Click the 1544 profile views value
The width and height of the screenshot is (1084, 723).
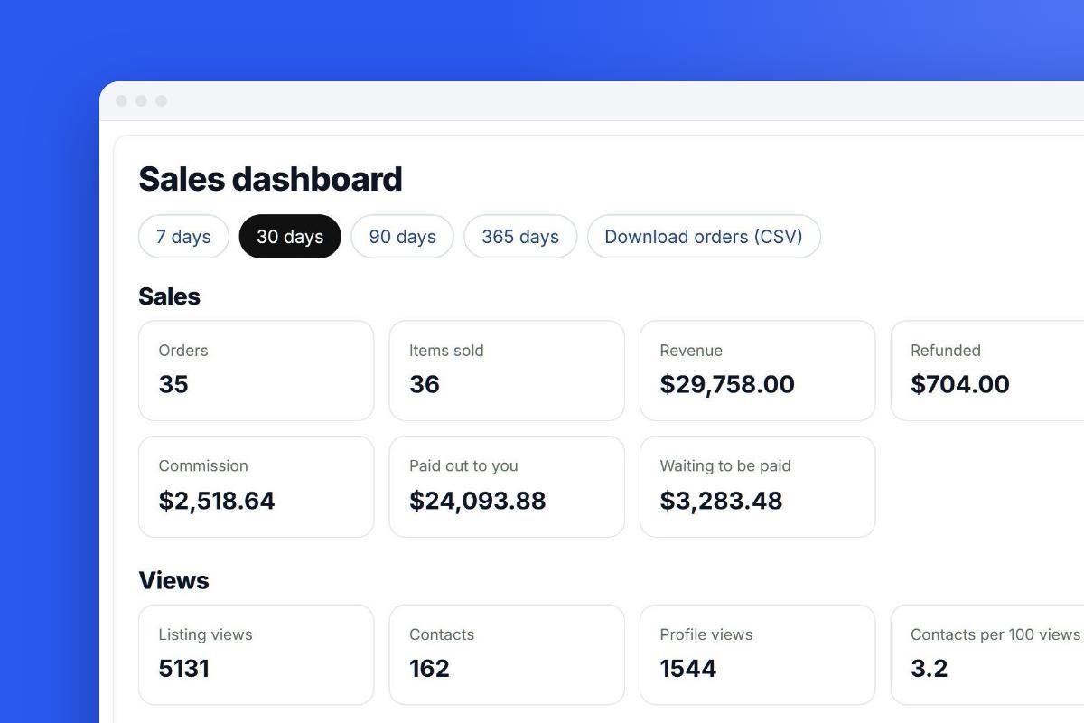tap(688, 669)
